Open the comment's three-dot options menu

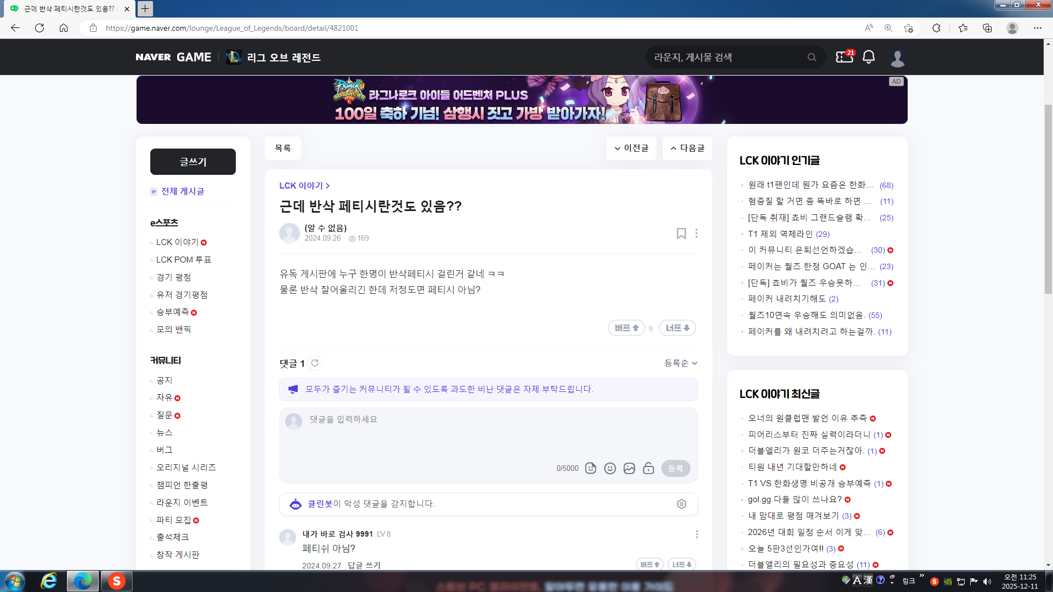[697, 534]
